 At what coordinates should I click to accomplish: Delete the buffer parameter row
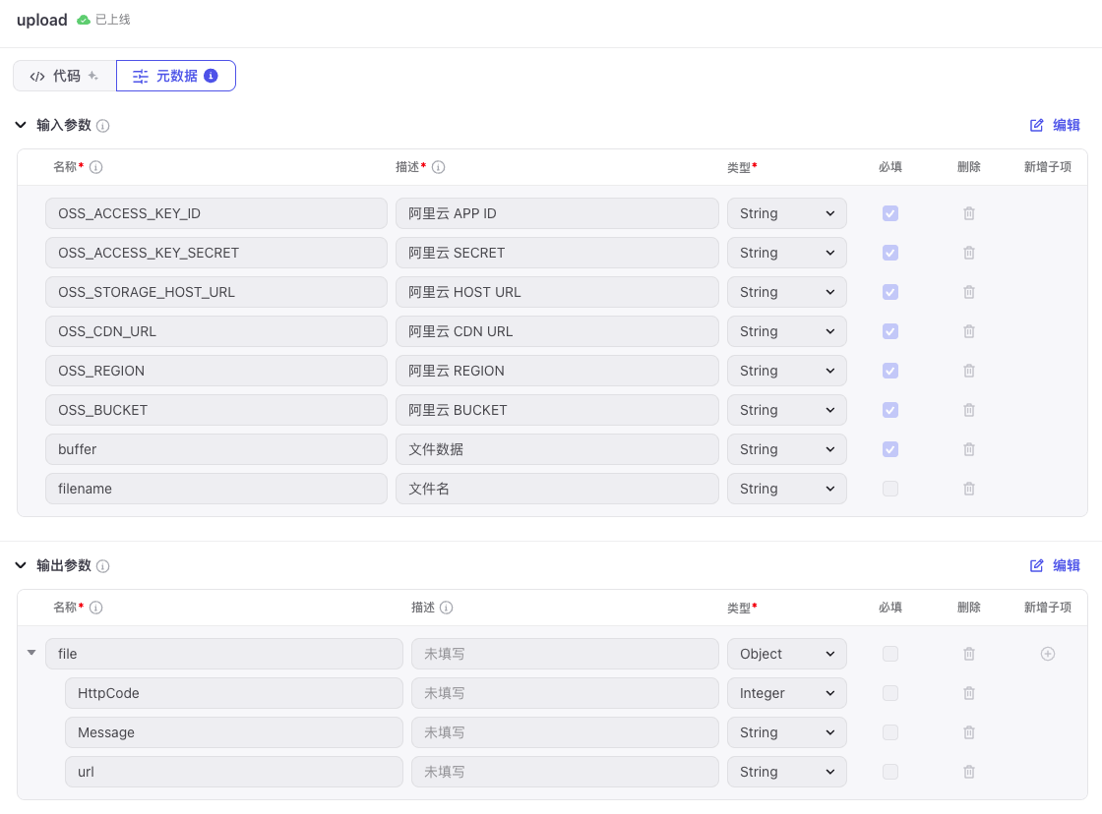coord(968,449)
